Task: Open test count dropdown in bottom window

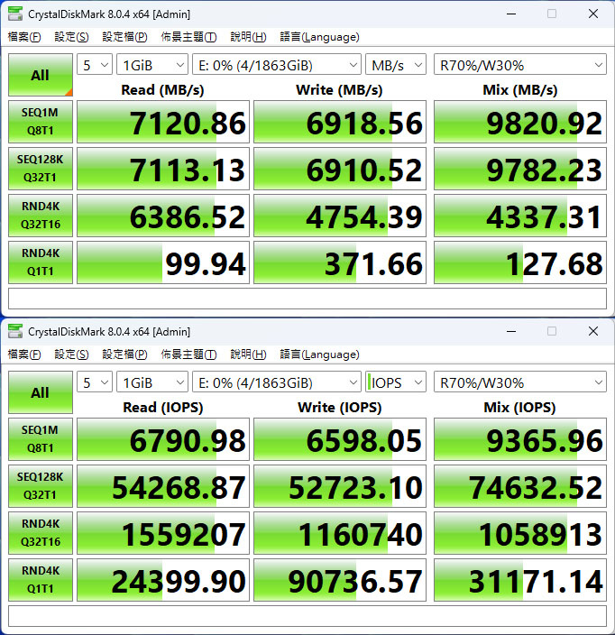Action: coord(95,382)
